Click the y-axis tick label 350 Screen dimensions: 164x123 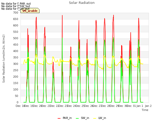point(16,57)
